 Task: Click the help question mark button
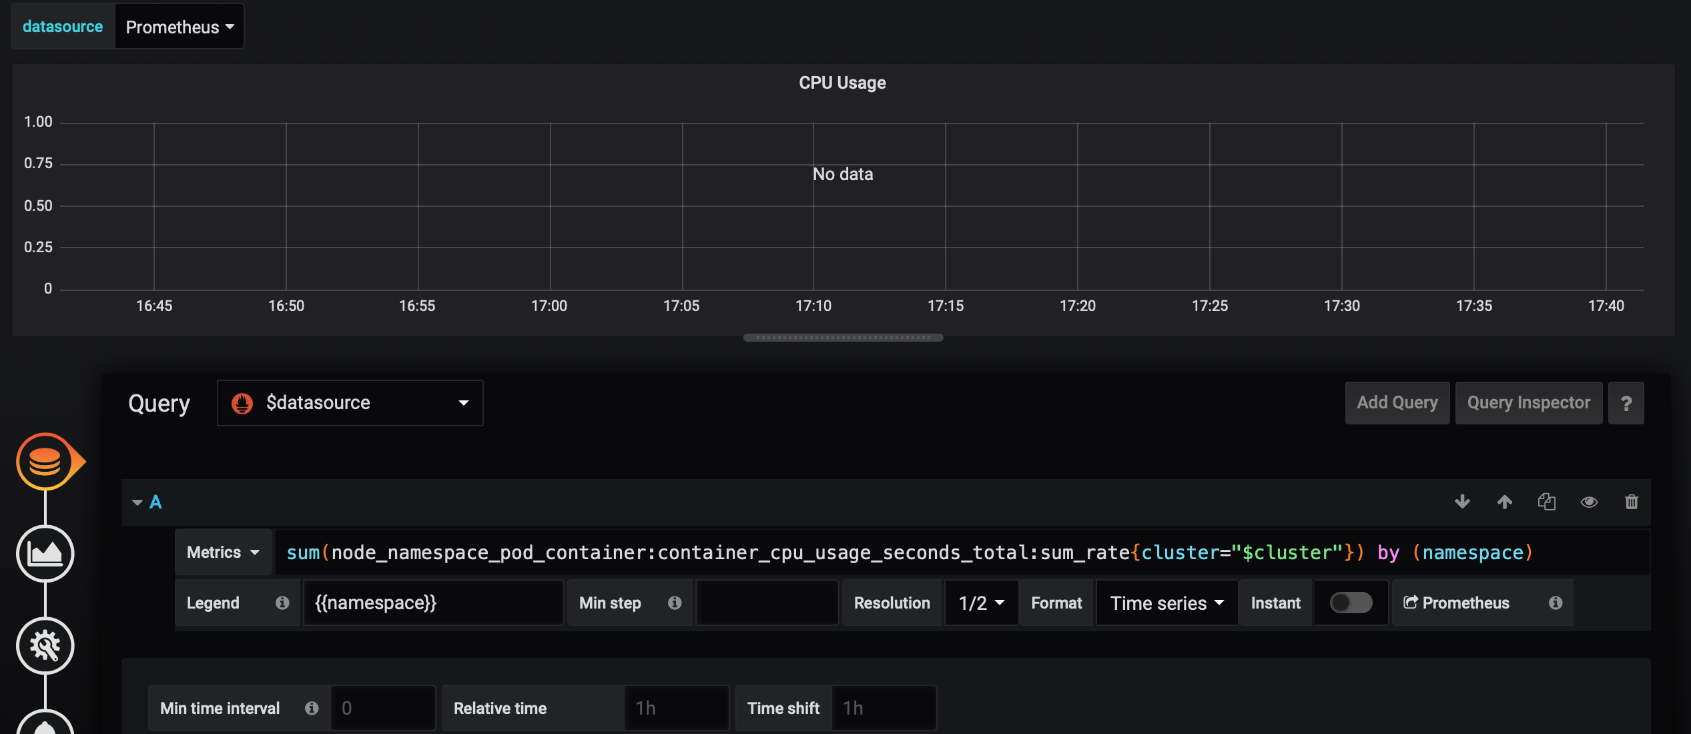point(1626,402)
